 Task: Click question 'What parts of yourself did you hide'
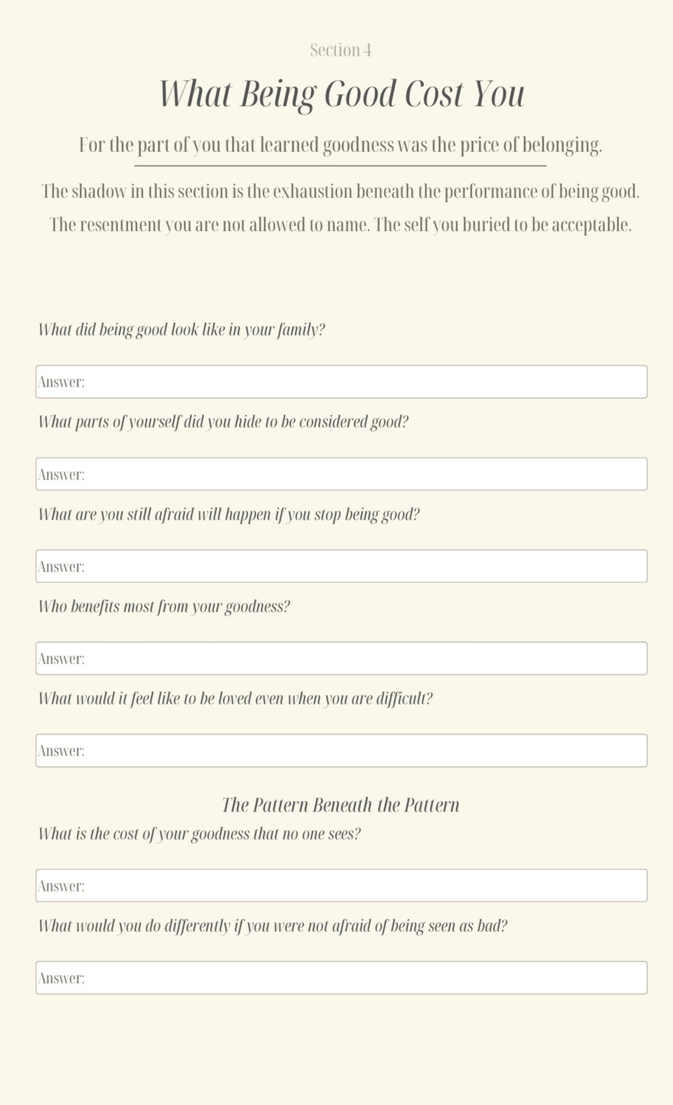click(x=223, y=422)
